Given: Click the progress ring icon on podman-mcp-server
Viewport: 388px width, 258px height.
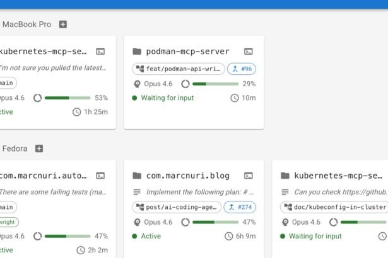Looking at the screenshot, I should coord(185,84).
